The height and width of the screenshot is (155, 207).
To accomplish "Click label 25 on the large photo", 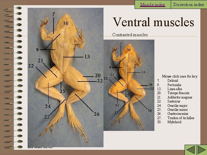I will point(62,91).
